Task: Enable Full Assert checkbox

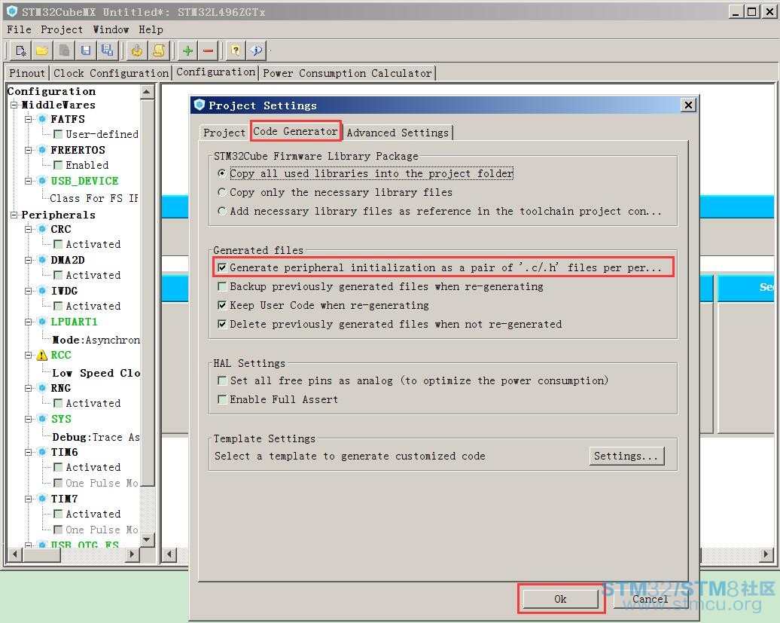Action: 222,399
